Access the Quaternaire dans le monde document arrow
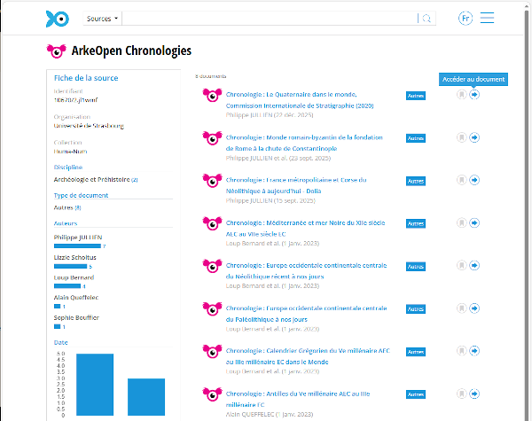The height and width of the screenshot is (421, 532). pos(474,94)
